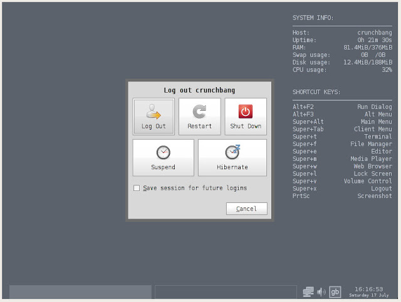Click the "SHORTCUT KEYS:" heading
This screenshot has height=302, width=401.
click(x=316, y=92)
